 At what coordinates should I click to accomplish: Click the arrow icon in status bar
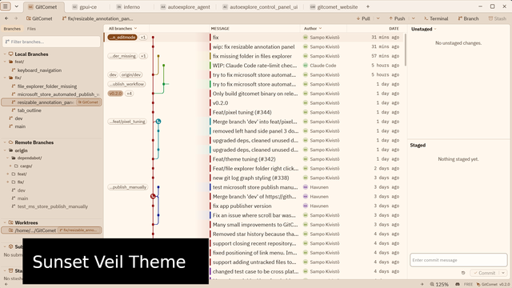(422, 285)
